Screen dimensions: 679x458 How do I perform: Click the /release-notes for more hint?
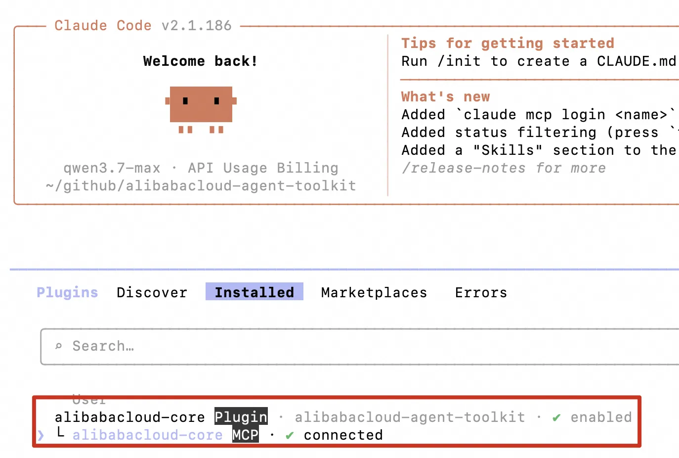click(504, 168)
